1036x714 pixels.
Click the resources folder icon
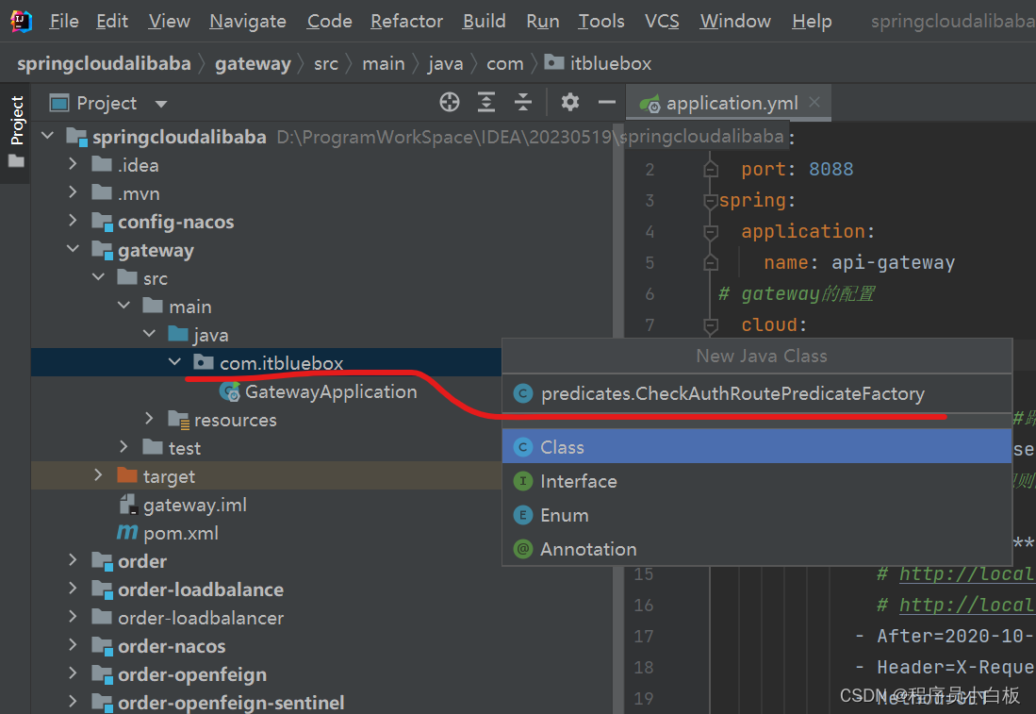178,419
